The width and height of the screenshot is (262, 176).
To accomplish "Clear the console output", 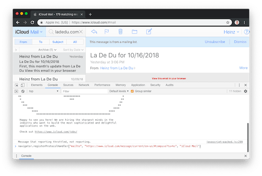I will coord(23,91).
